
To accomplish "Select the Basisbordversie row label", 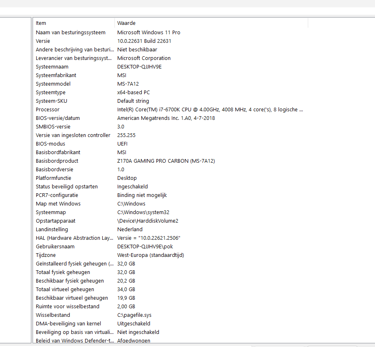I will 55,170.
